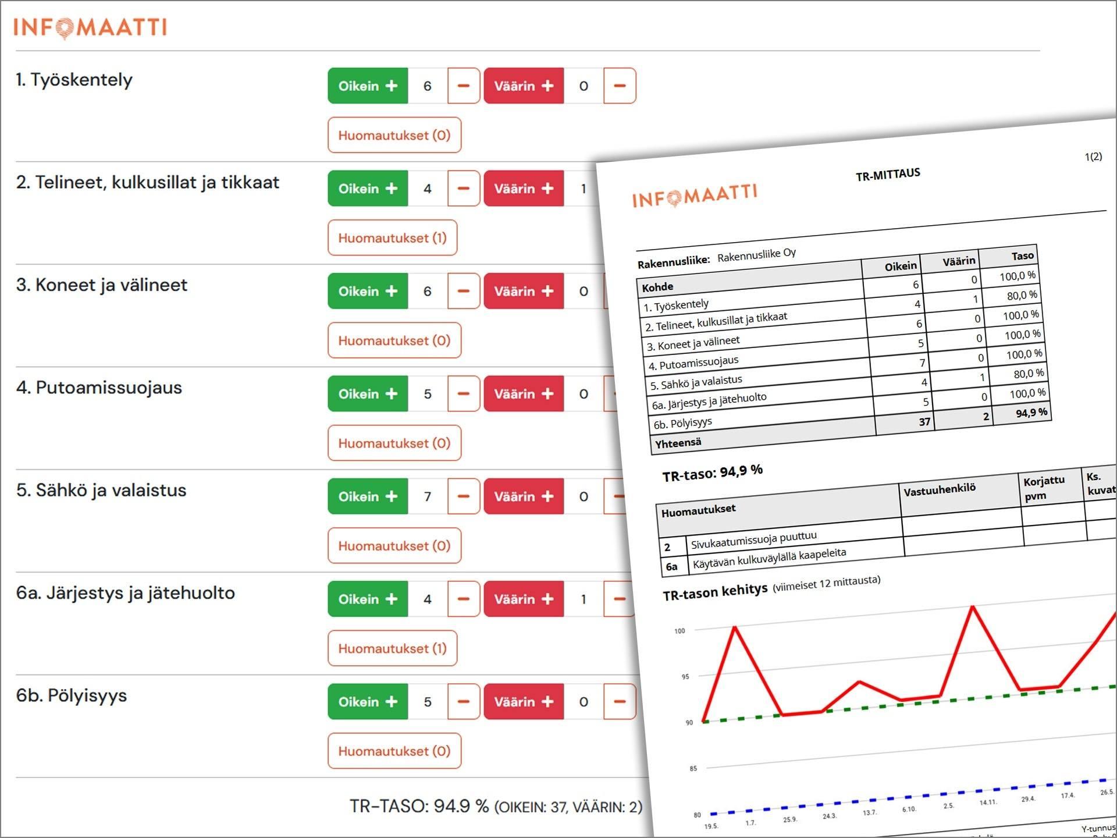Decrease Oikein count for Työskentely
Image resolution: width=1117 pixels, height=838 pixels.
[x=464, y=86]
